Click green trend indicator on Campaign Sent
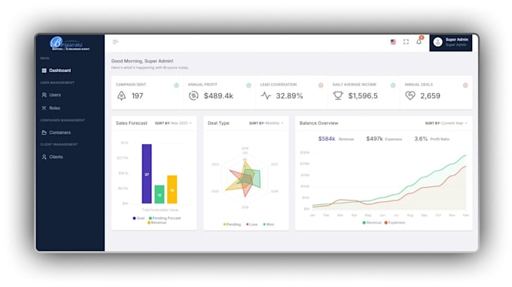The image size is (512, 287). tap(176, 86)
